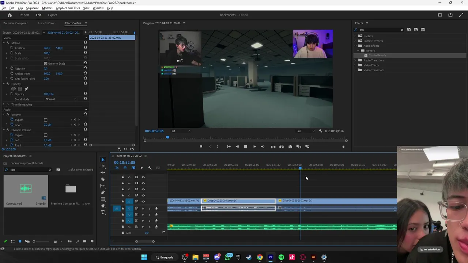Select the Pen tool in the timeline toolbar

pyautogui.click(x=103, y=193)
